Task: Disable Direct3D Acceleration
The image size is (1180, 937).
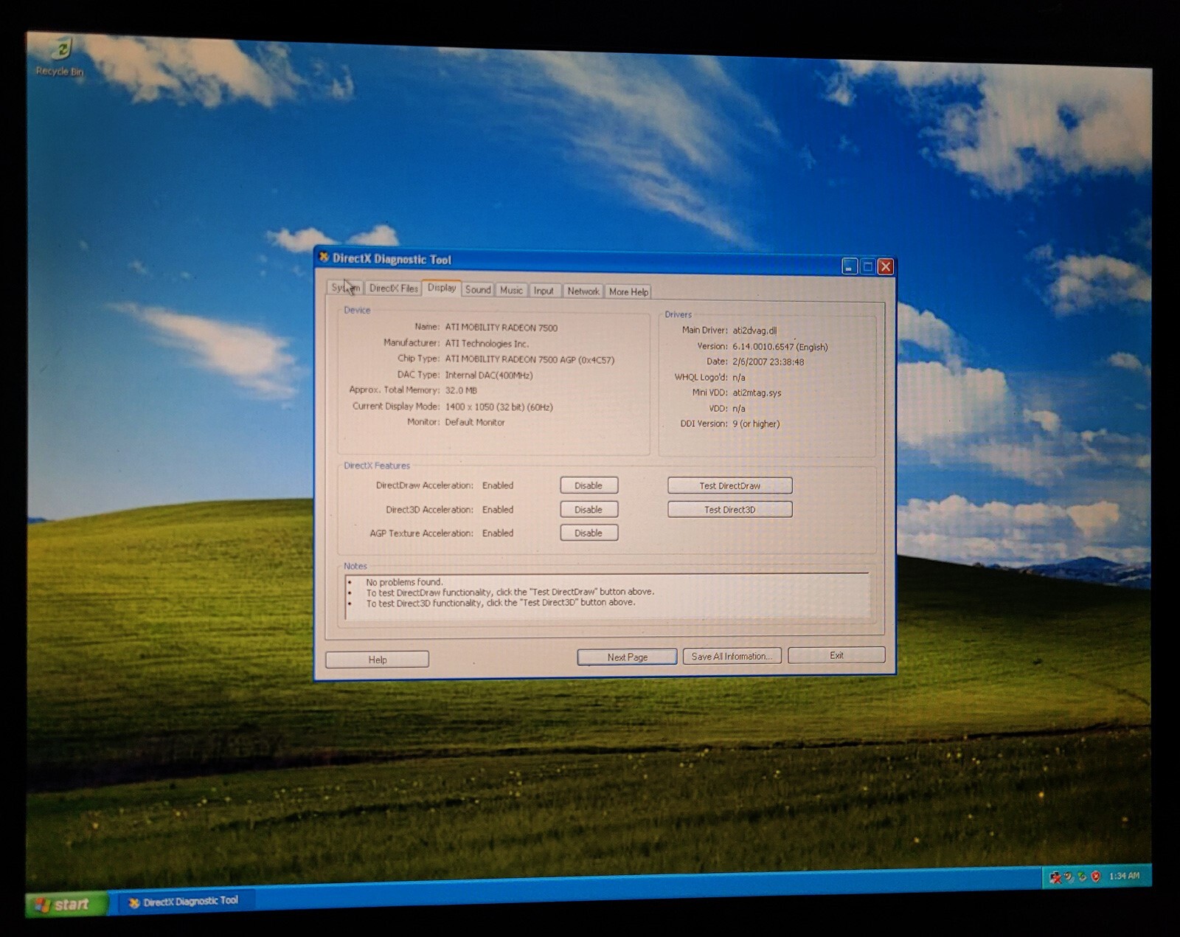Action: tap(589, 509)
